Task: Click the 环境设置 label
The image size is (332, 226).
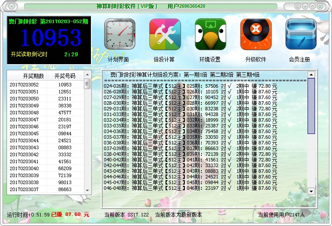Action: [x=210, y=59]
